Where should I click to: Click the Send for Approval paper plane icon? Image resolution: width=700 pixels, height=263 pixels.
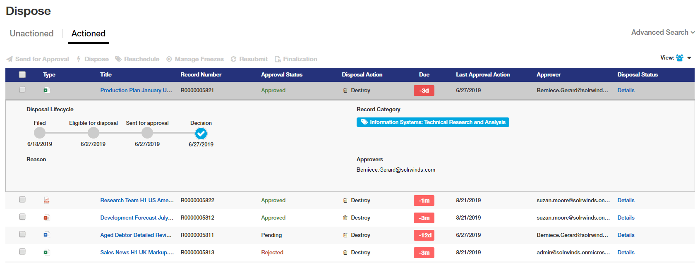(10, 59)
